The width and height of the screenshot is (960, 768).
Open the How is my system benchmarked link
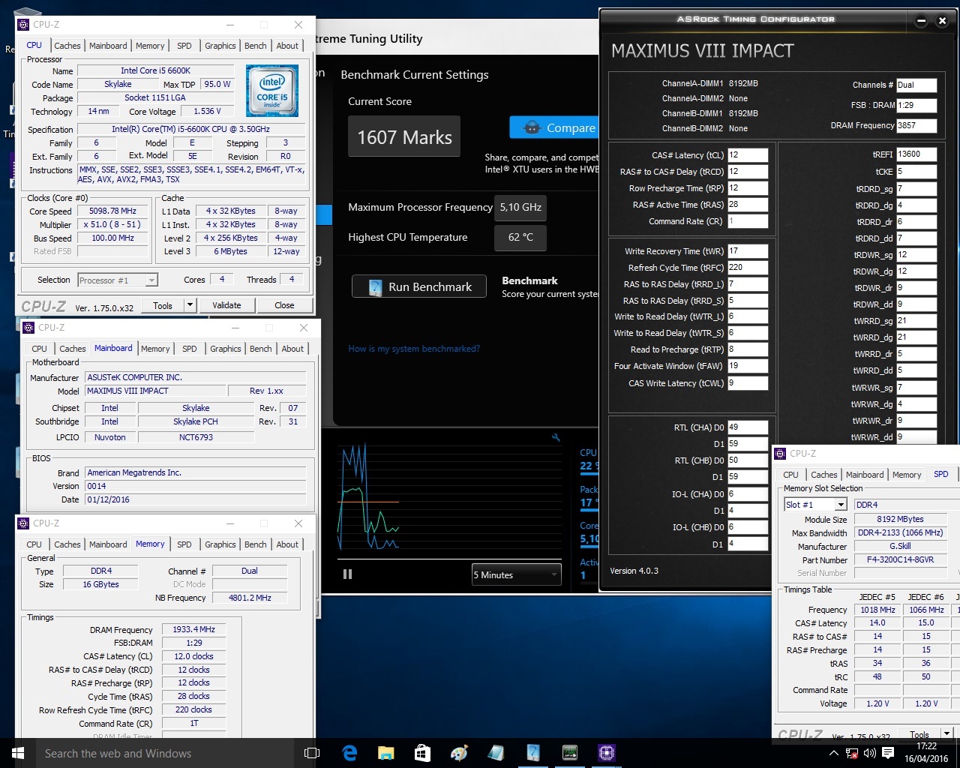(414, 348)
